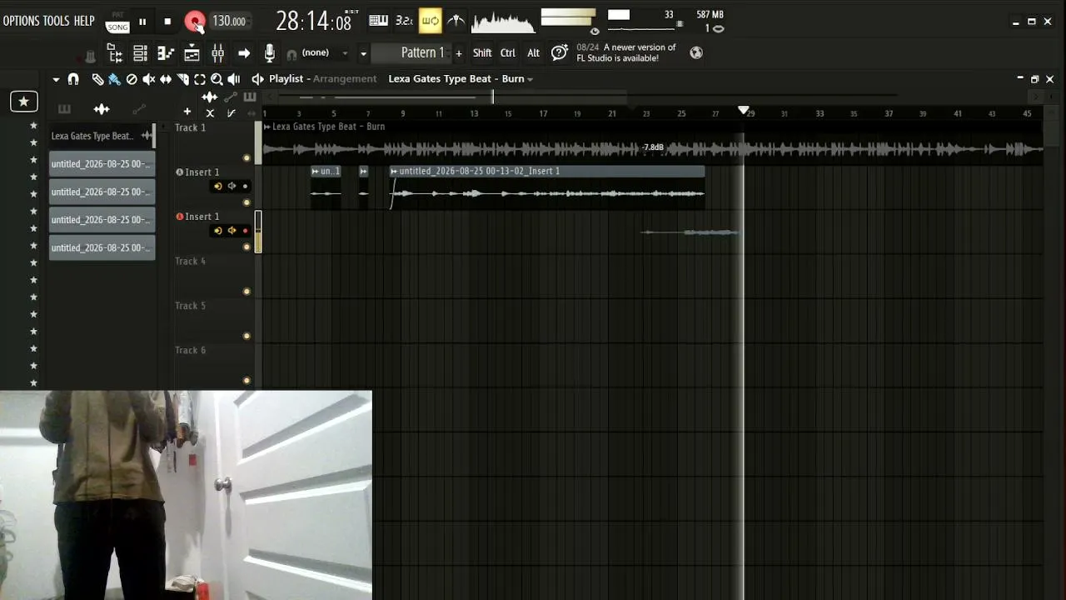The height and width of the screenshot is (600, 1066).
Task: Toggle the metronome icon
Action: point(456,21)
